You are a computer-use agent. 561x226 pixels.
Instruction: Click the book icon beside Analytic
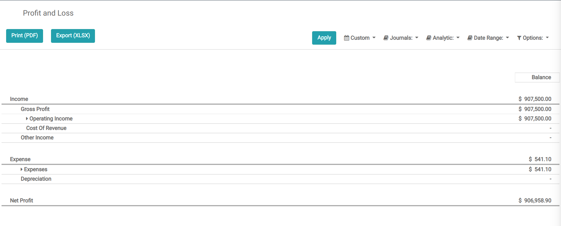(x=429, y=38)
